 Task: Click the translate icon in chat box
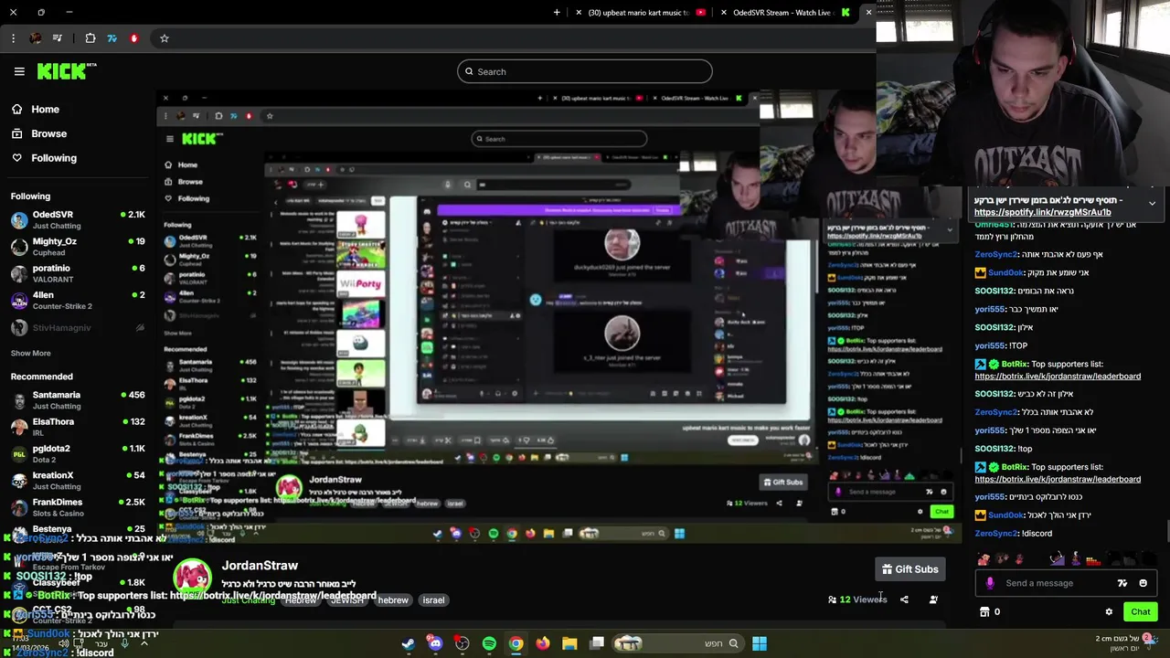pyautogui.click(x=1122, y=583)
